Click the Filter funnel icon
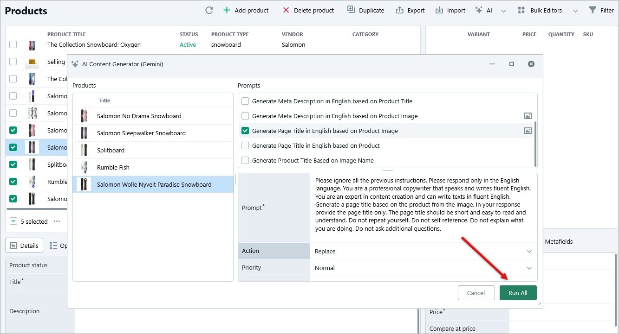The image size is (619, 334). (592, 10)
